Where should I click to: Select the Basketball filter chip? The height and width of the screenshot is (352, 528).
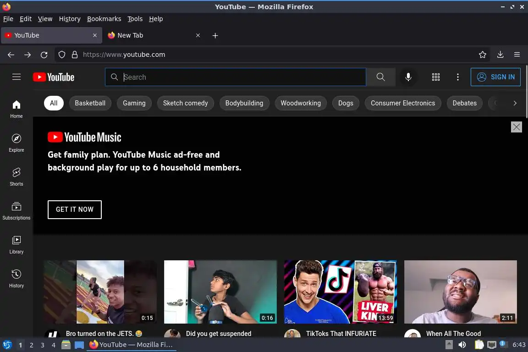click(90, 103)
